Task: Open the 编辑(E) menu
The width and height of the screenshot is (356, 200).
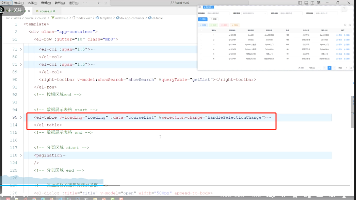Action: pyautogui.click(x=19, y=3)
